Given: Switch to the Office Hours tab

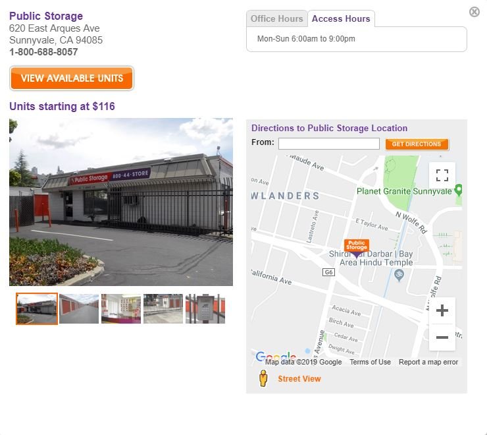Looking at the screenshot, I should (276, 18).
